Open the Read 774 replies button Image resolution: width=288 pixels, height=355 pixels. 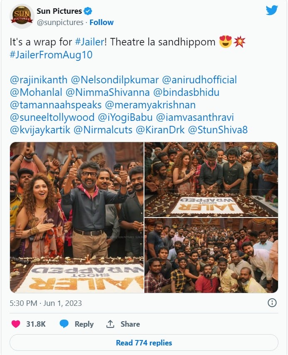tap(144, 343)
